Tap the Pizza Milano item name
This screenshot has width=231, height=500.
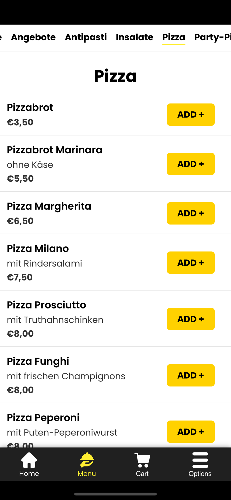coord(38,248)
